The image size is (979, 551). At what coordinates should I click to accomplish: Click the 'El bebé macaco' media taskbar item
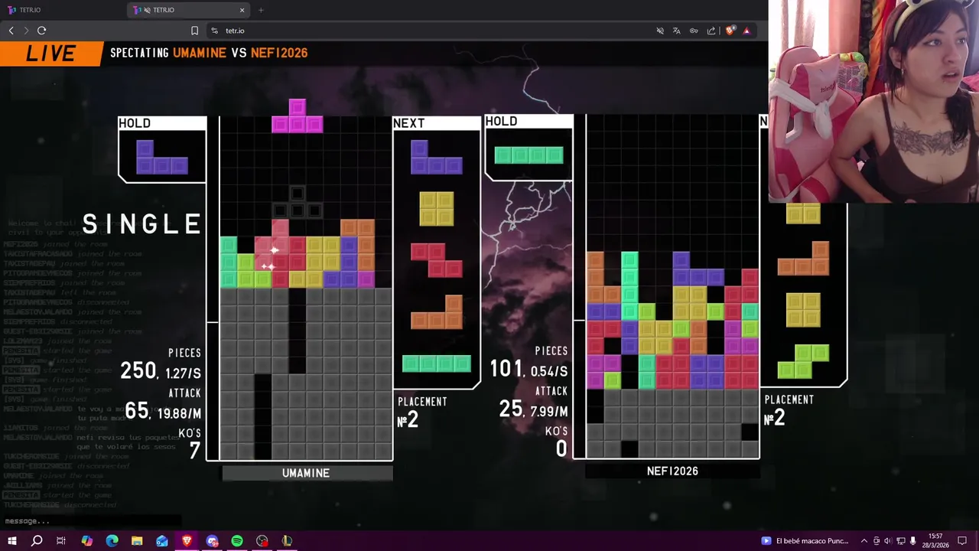click(x=805, y=541)
